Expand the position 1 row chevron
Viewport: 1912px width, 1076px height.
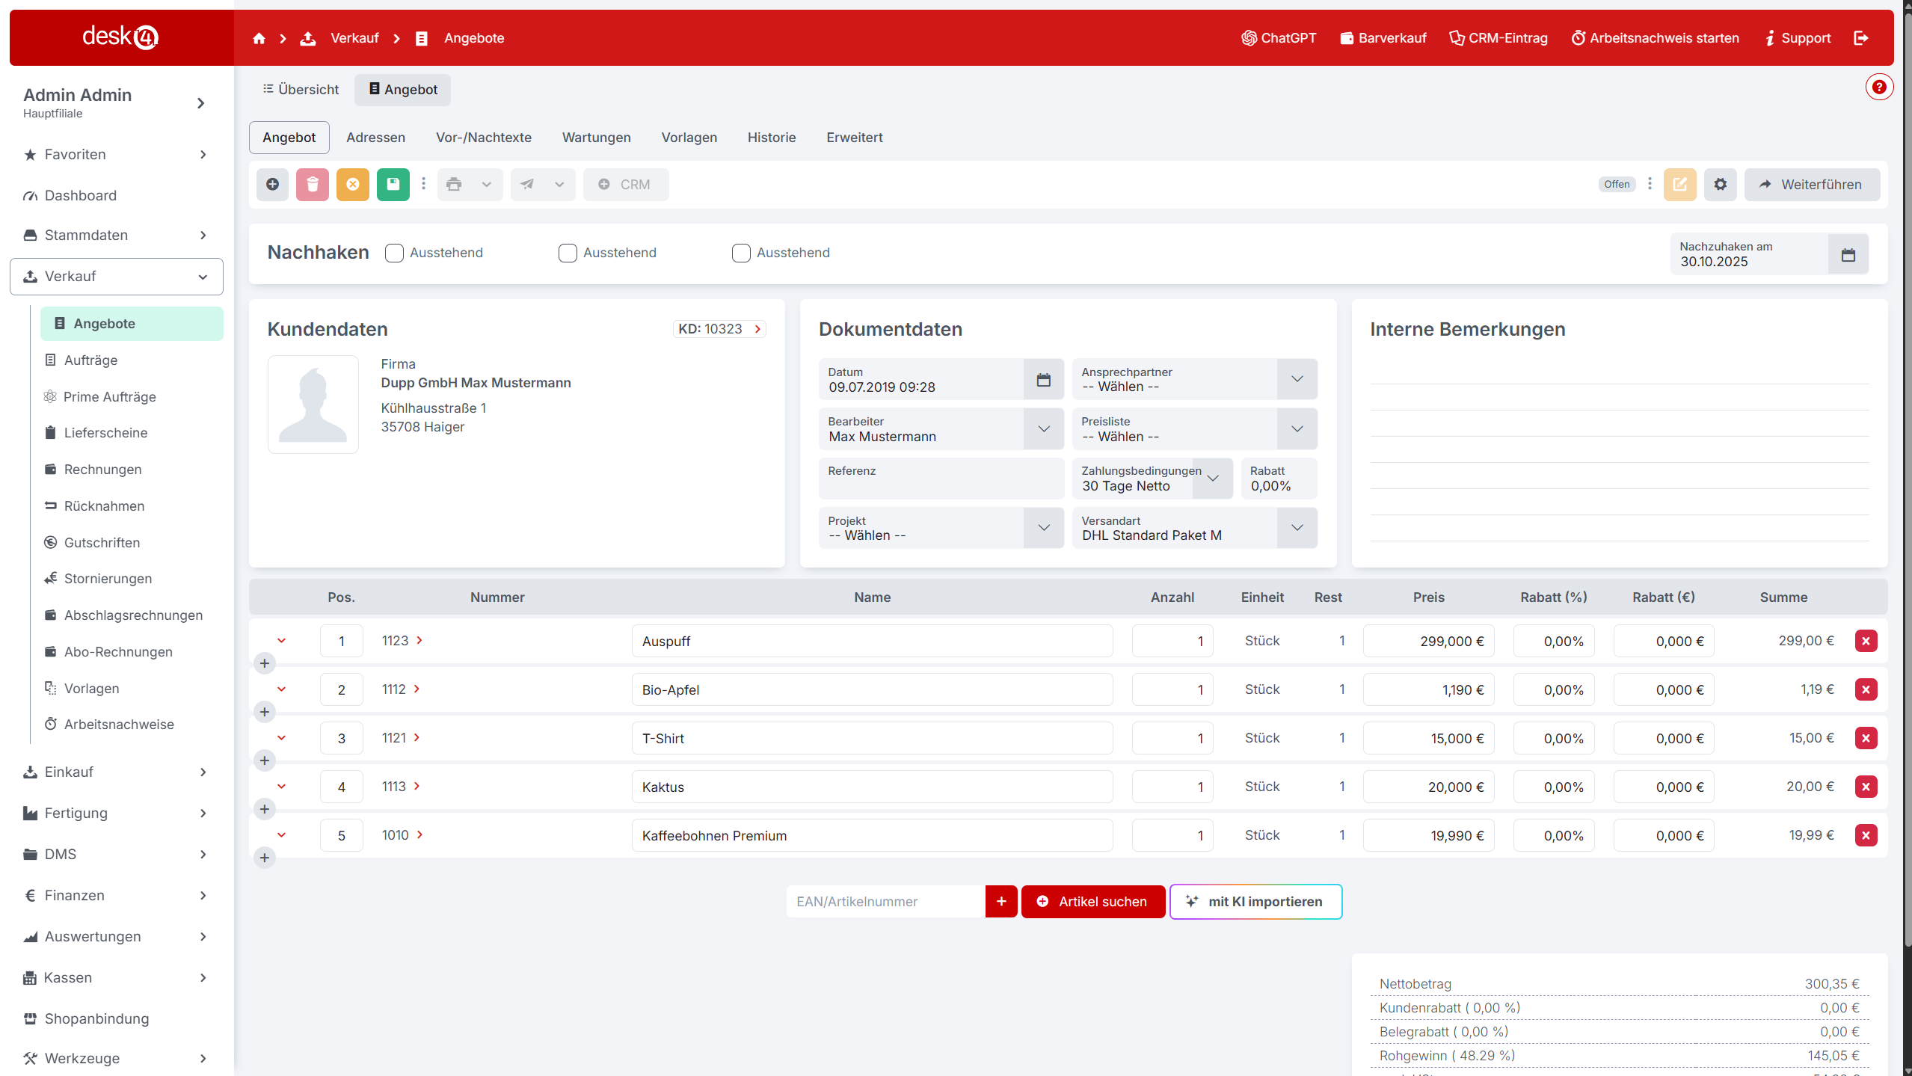[x=282, y=640]
